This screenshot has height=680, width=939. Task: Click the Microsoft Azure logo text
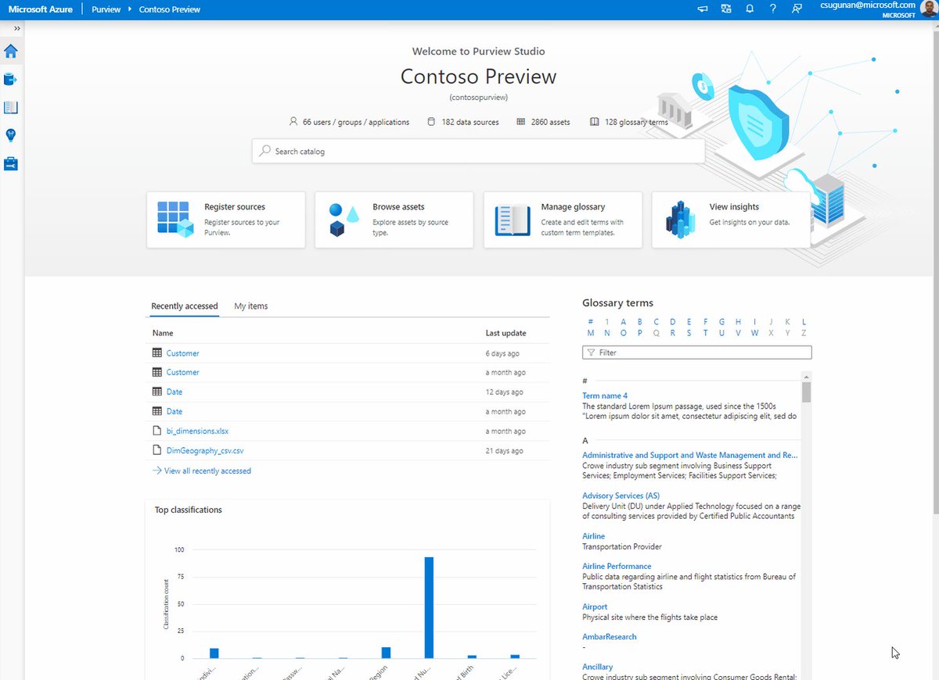tap(40, 9)
